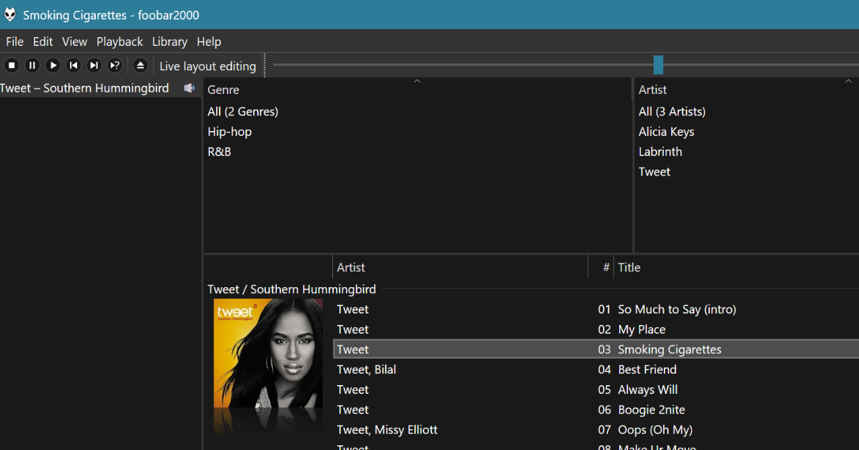The width and height of the screenshot is (859, 450).
Task: Open the View menu
Action: [x=74, y=41]
